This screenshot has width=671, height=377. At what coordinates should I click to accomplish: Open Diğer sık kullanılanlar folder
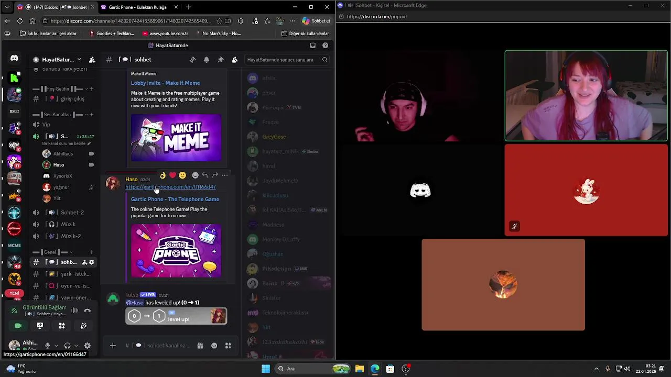pos(306,34)
